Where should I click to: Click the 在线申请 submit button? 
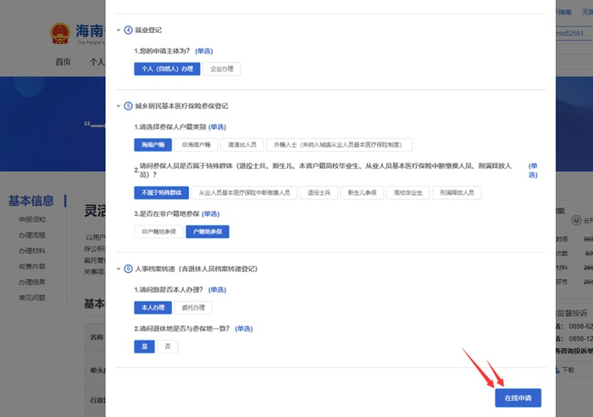518,398
